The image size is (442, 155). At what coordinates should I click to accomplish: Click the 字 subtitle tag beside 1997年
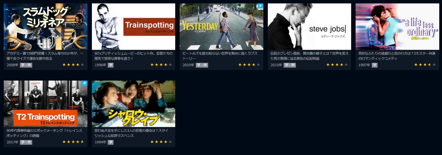click(x=374, y=65)
